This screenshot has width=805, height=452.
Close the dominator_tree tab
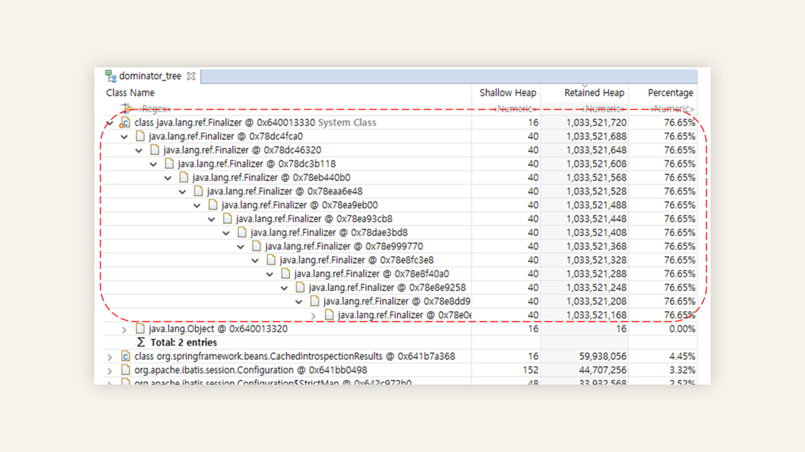191,76
